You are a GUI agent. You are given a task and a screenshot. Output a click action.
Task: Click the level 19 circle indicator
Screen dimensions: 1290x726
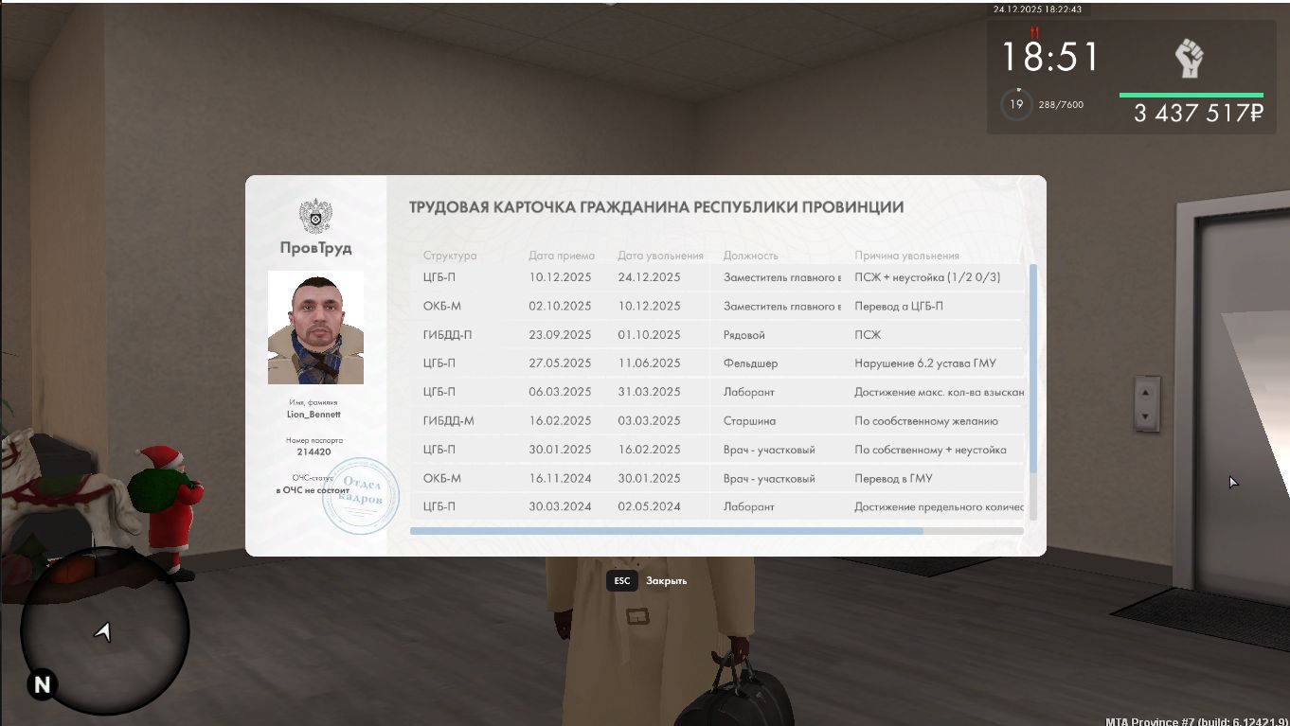click(1016, 104)
